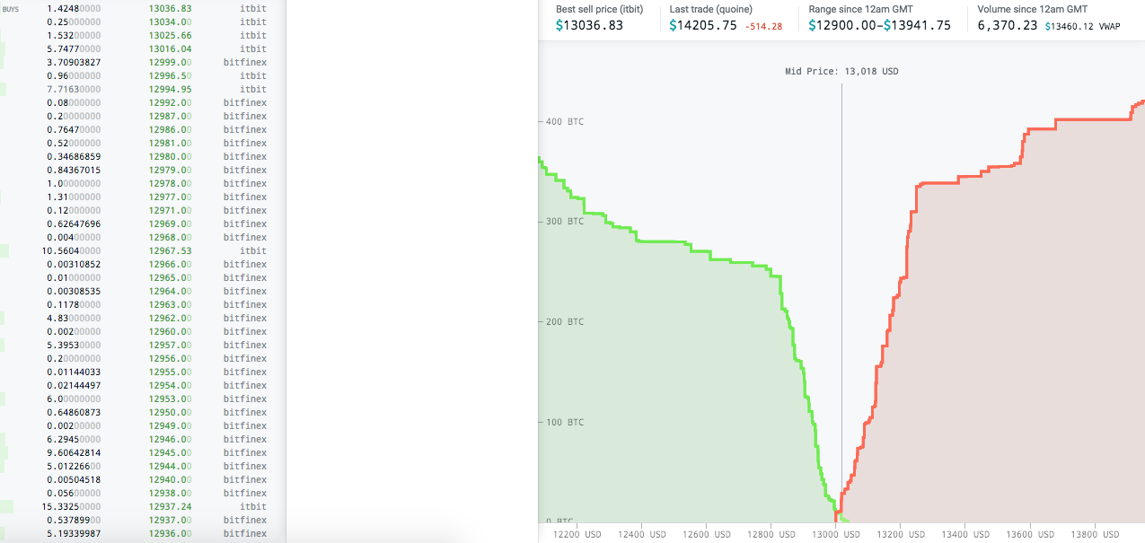The height and width of the screenshot is (543, 1145).
Task: Select the Last trade price $14205.75
Action: [703, 25]
